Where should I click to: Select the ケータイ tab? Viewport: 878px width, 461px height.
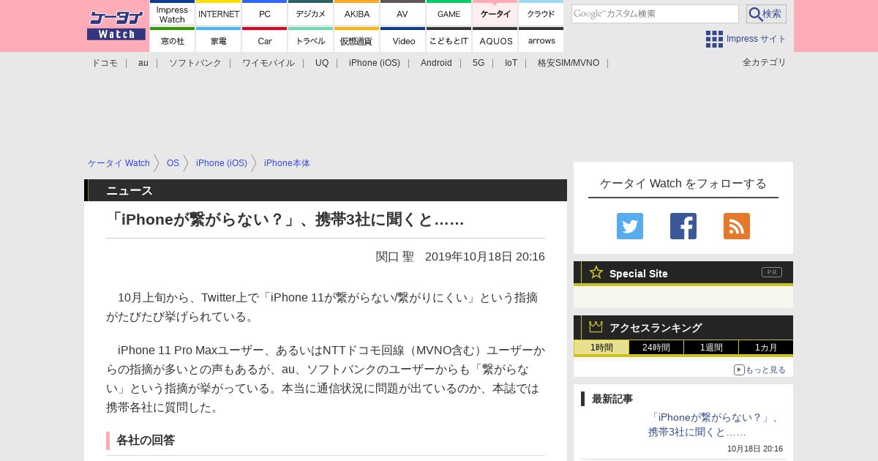pos(495,13)
